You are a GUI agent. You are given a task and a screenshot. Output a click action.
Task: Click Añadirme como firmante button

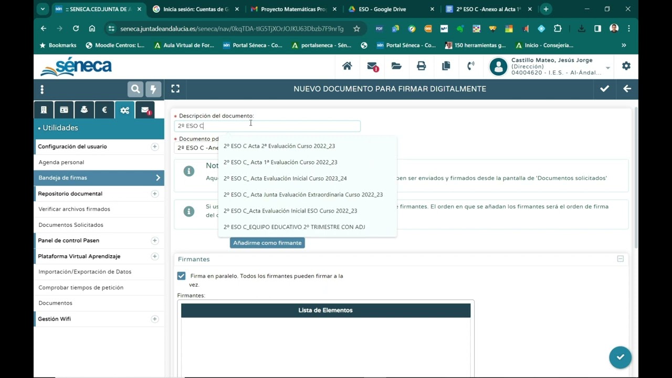267,243
